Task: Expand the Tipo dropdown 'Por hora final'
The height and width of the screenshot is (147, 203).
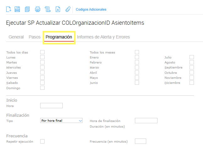Action: click(61, 120)
